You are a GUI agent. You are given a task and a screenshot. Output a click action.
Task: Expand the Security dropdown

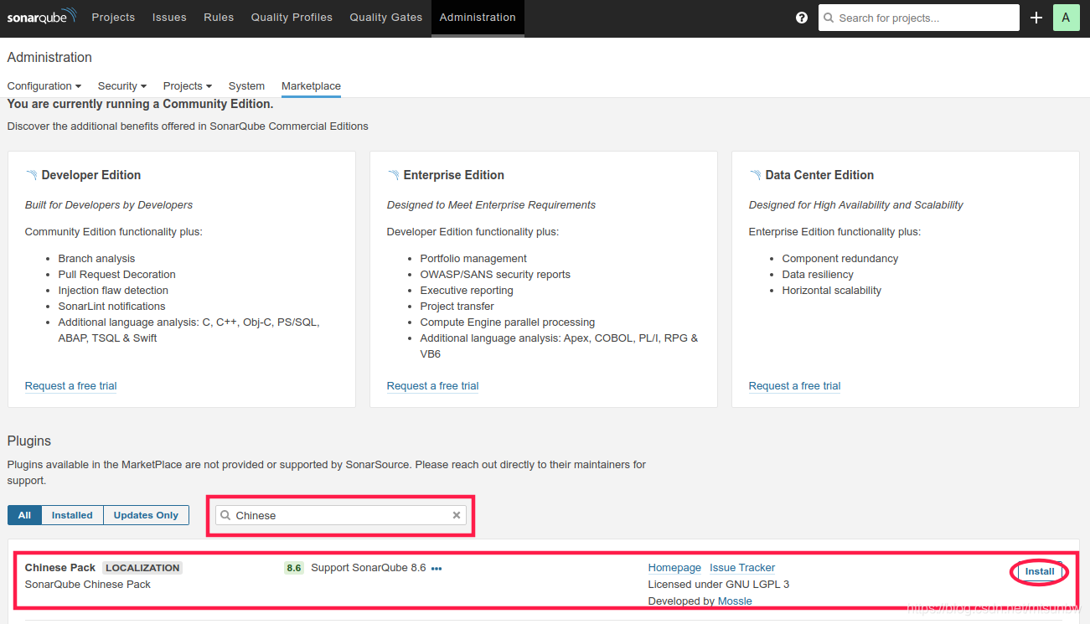pos(122,86)
